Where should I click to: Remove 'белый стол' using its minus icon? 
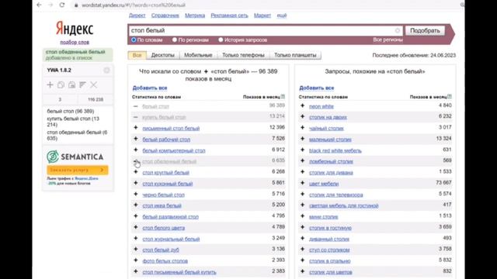pyautogui.click(x=136, y=107)
